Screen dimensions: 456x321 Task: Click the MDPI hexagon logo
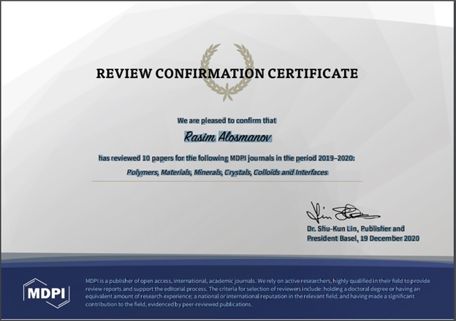[47, 292]
